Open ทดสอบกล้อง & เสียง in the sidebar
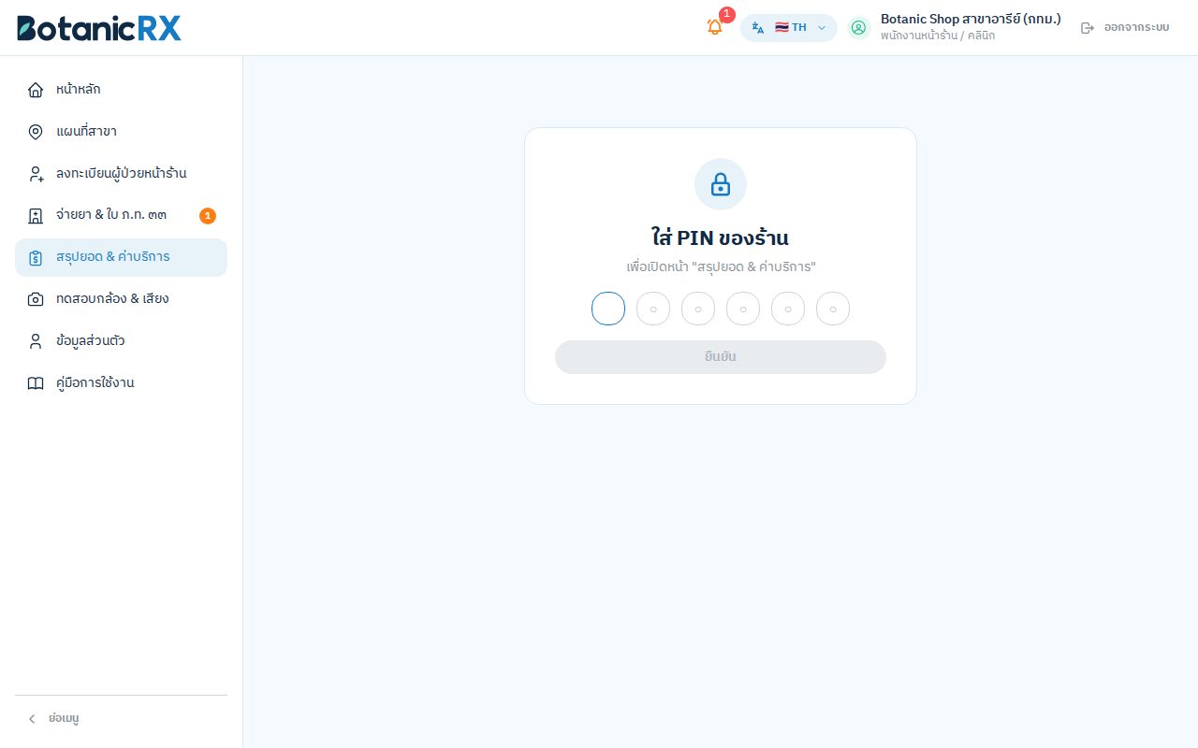The width and height of the screenshot is (1198, 748). pos(121,299)
